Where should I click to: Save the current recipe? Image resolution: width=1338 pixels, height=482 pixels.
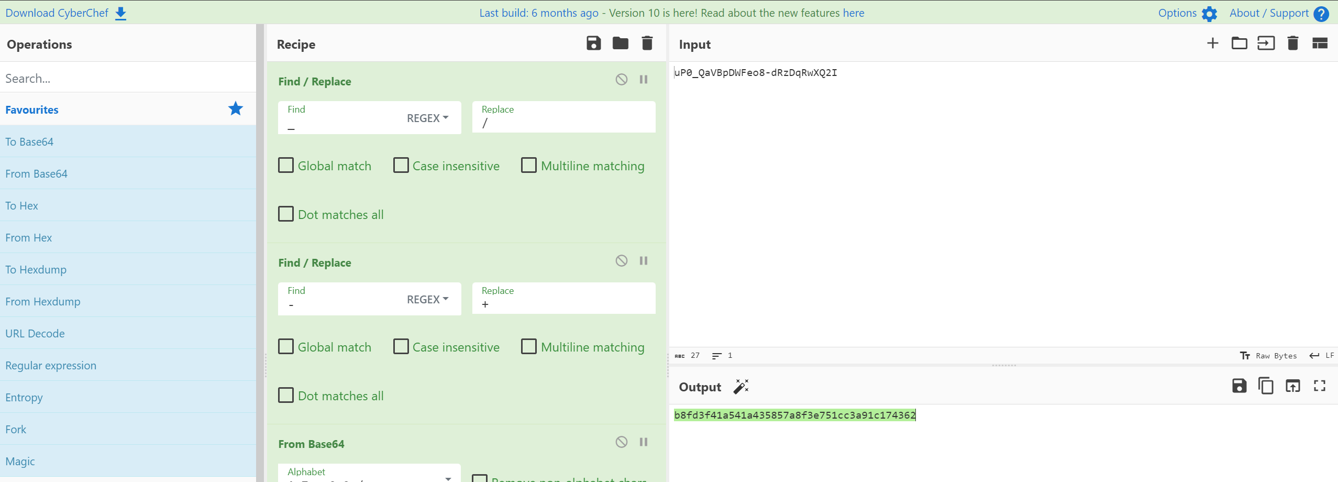[x=593, y=43]
